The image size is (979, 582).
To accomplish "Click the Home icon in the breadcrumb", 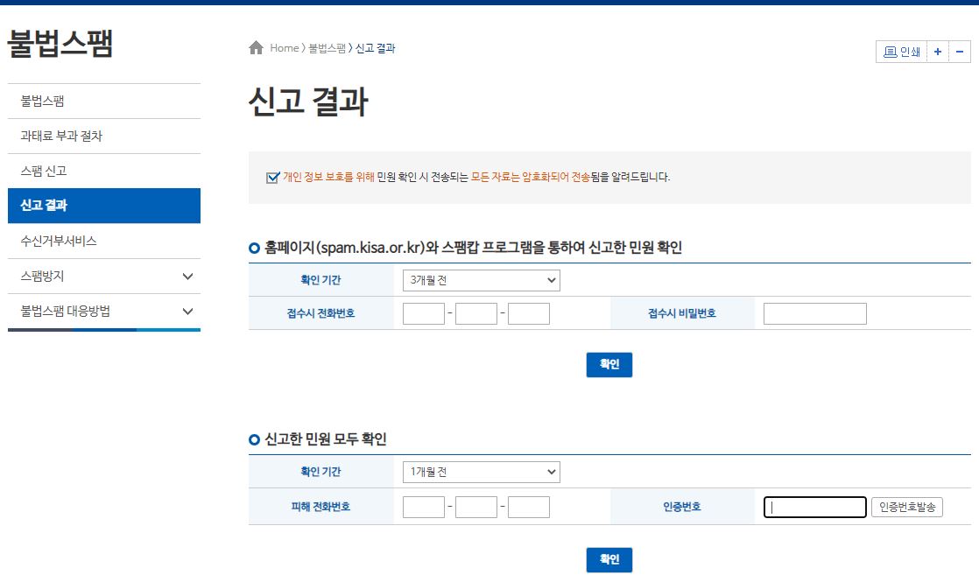I will click(254, 48).
